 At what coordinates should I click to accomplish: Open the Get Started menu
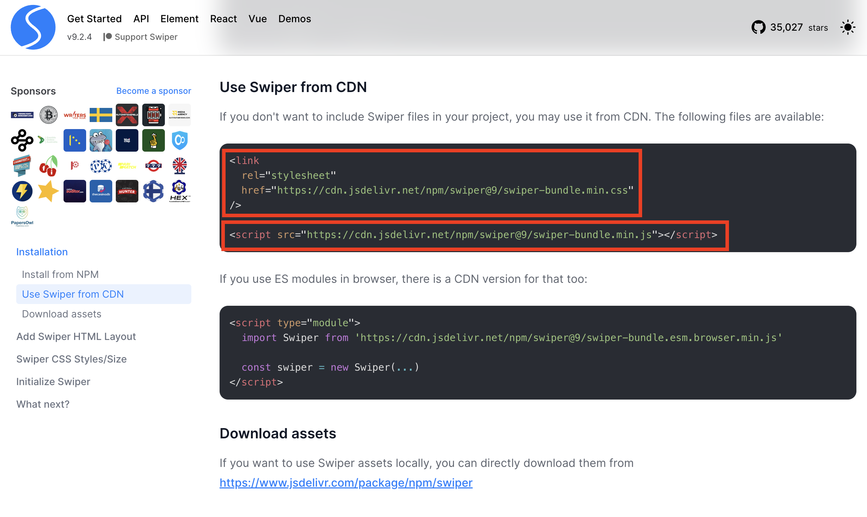[x=94, y=19]
